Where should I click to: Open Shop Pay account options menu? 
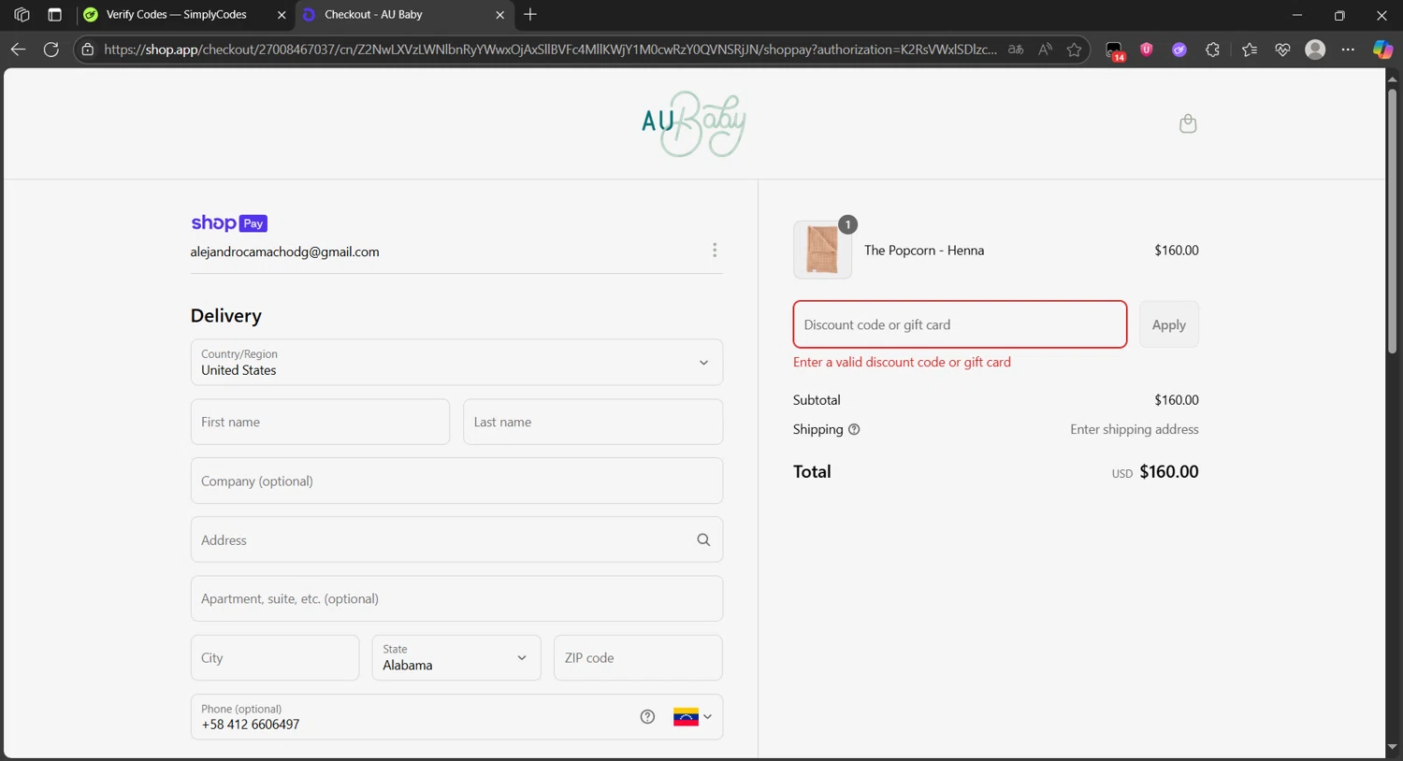pyautogui.click(x=715, y=251)
